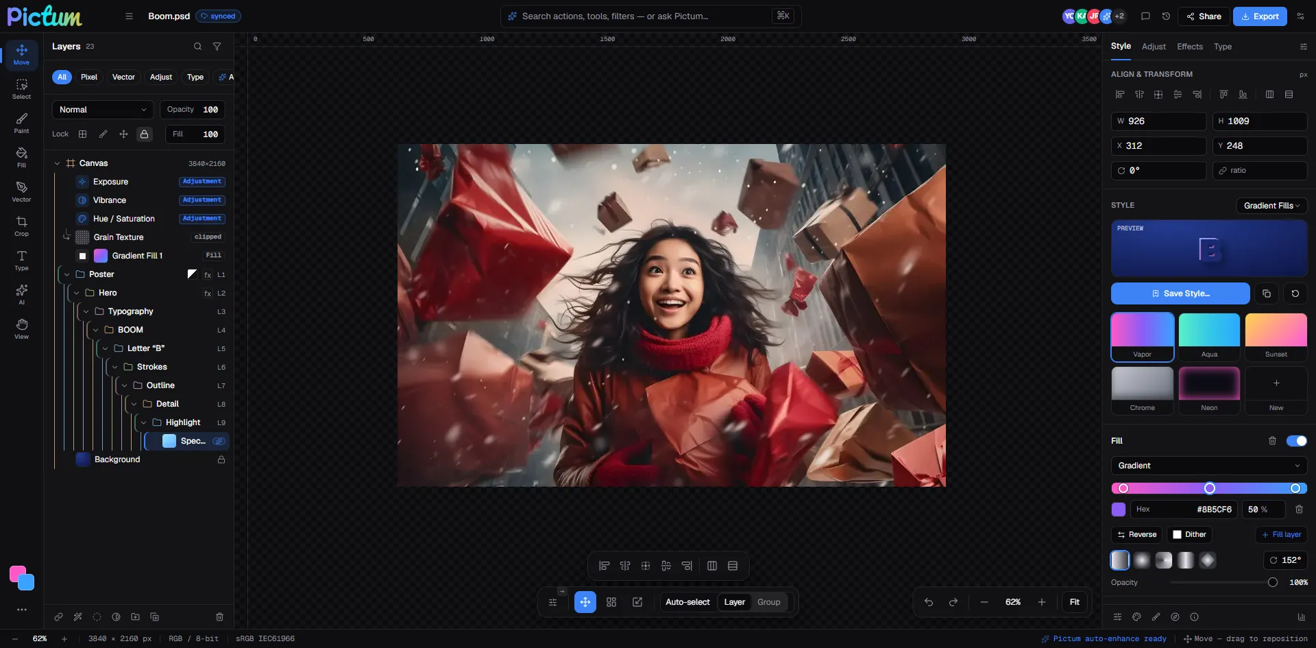Switch to the Adjust tab in right panel

(x=1154, y=47)
